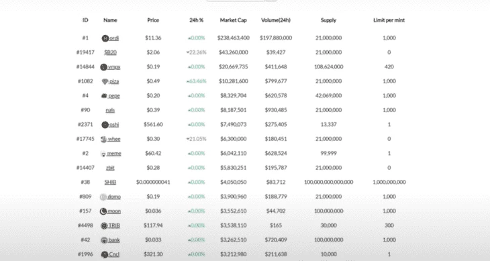Open the SHIB token link
Viewport: 490px width, 261px height.
pos(110,182)
